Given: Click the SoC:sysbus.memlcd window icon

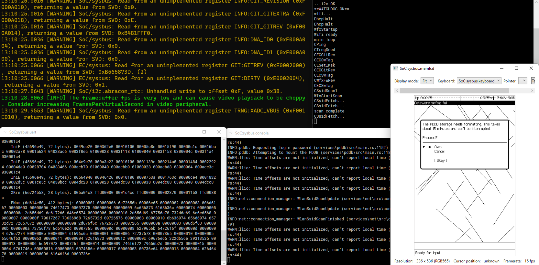Looking at the screenshot, I should pos(395,68).
